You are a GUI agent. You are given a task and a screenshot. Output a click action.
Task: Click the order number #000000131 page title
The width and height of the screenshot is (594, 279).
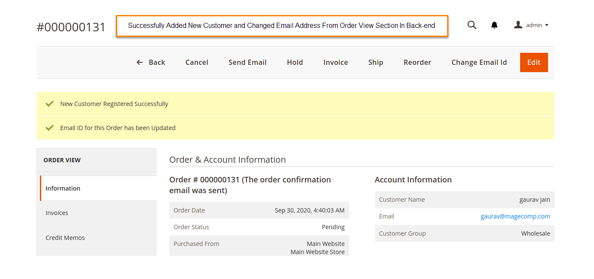pyautogui.click(x=71, y=27)
